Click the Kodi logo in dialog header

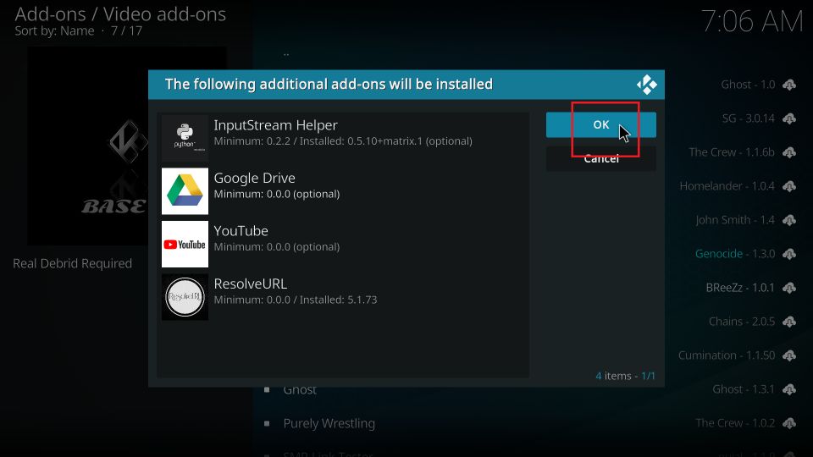pyautogui.click(x=646, y=85)
